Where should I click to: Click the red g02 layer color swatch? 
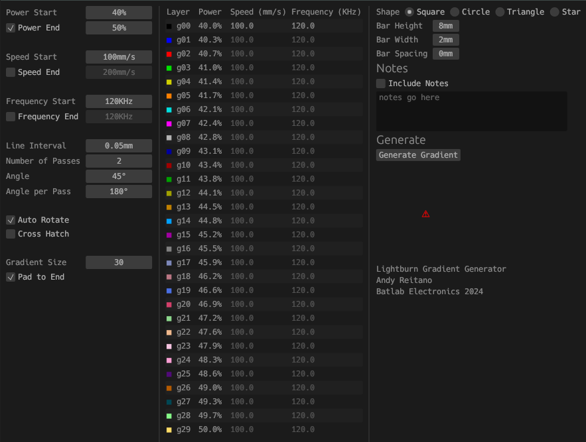[x=169, y=54]
